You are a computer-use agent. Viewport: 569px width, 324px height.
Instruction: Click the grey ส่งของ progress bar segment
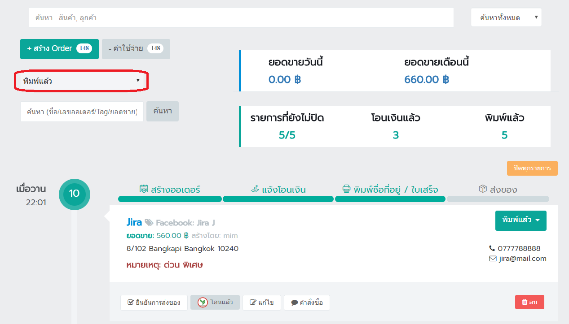498,199
